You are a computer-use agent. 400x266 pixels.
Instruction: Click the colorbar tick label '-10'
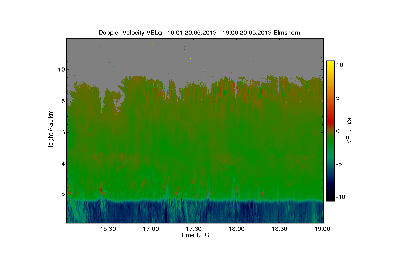coord(340,197)
